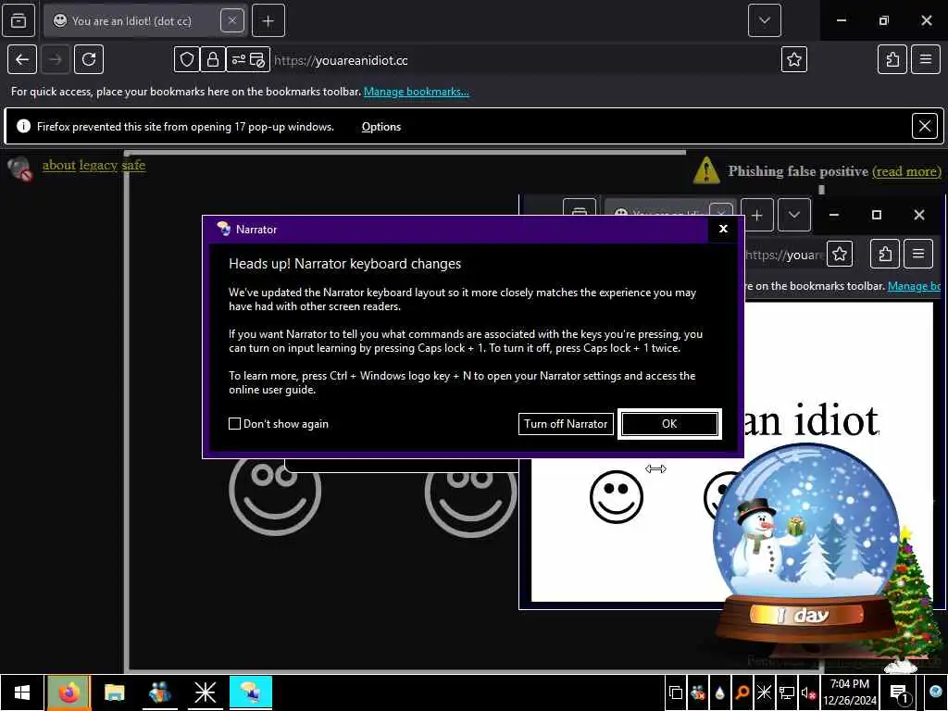Open Extensions in pop-up Firefox window

click(885, 254)
